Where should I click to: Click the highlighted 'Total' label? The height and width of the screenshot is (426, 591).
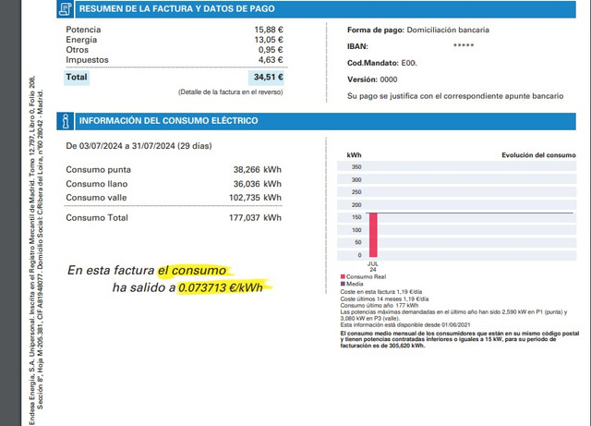(77, 78)
